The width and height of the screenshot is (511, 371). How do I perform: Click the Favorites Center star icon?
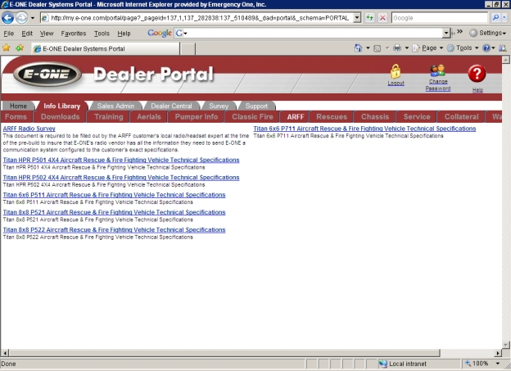[7, 48]
